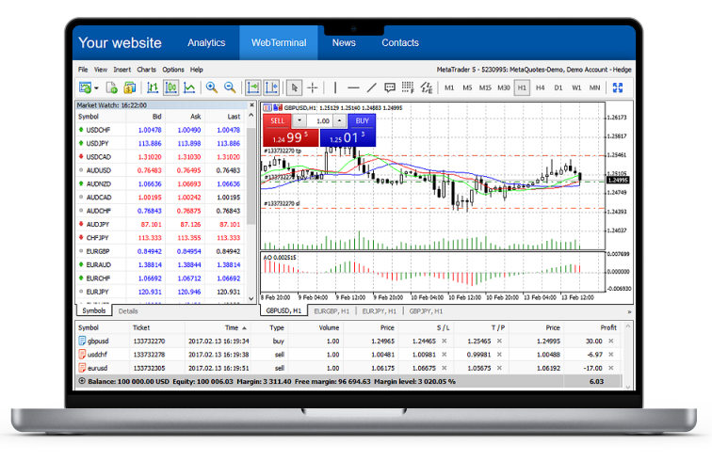Viewport: 712px width, 460px height.
Task: Click the New Order toolbar icon
Action: 112,87
